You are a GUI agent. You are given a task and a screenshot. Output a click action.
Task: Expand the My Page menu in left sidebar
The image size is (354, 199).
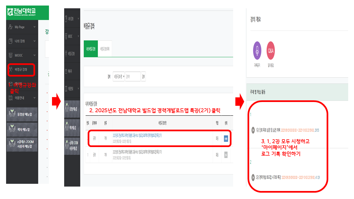click(22, 27)
